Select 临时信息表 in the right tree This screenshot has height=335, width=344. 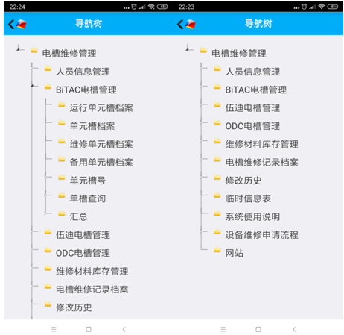[248, 198]
